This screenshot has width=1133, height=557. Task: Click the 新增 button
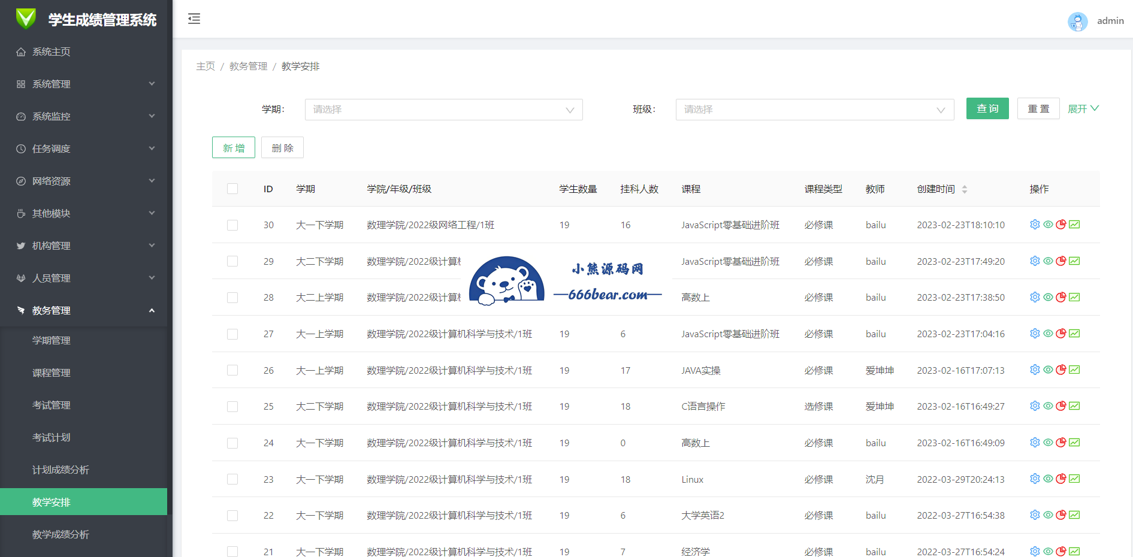tap(234, 148)
